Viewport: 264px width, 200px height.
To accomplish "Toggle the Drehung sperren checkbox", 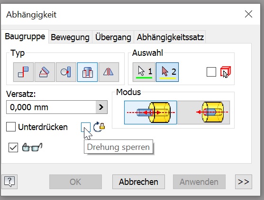I will [x=85, y=127].
